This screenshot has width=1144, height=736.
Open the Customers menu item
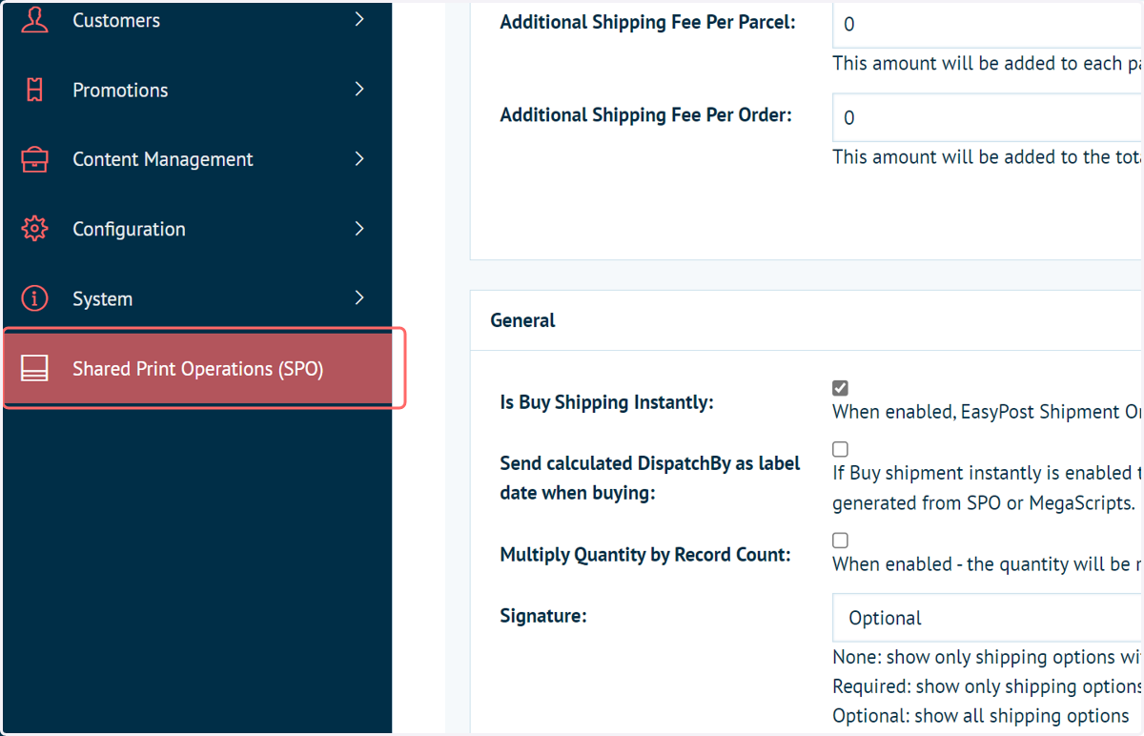pyautogui.click(x=196, y=19)
